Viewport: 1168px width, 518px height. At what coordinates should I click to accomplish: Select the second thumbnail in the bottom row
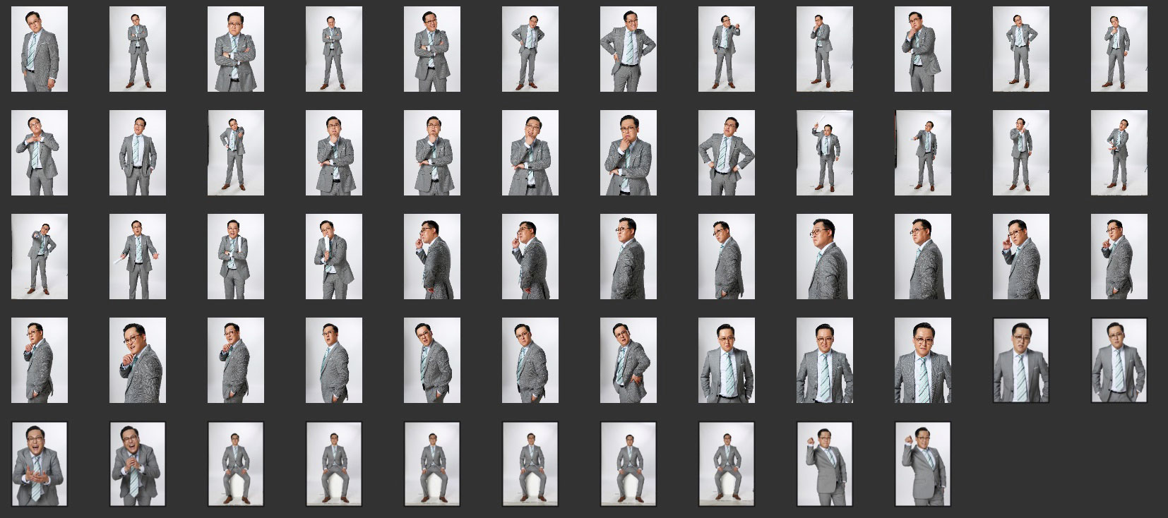138,464
